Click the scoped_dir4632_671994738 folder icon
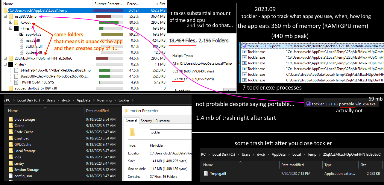This screenshot has height=185, width=384. click(11, 88)
